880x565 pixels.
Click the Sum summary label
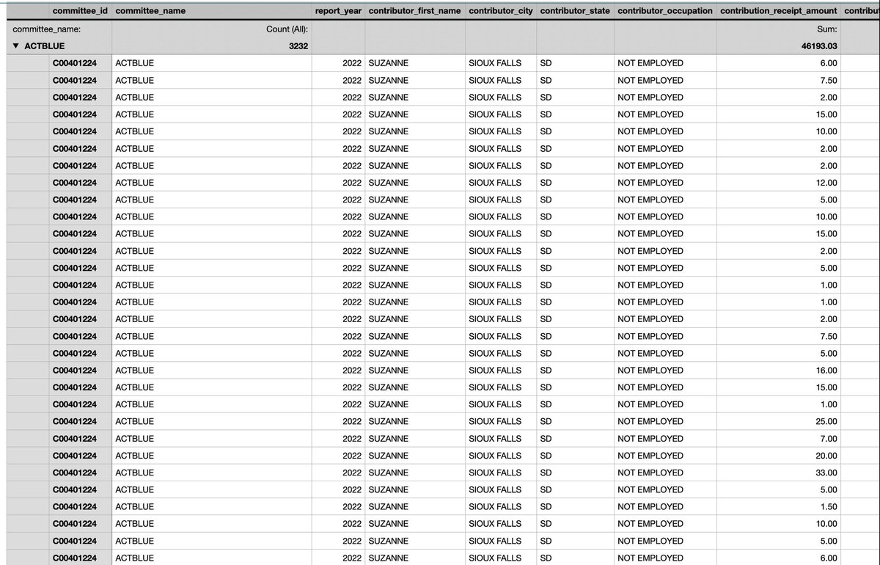(827, 29)
